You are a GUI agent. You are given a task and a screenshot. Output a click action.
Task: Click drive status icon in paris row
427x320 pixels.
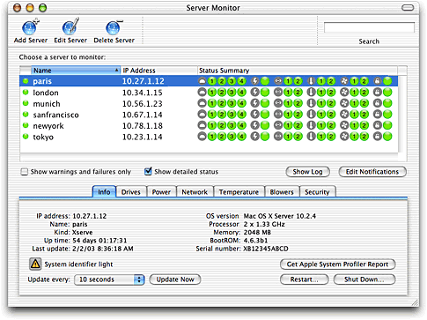[202, 81]
